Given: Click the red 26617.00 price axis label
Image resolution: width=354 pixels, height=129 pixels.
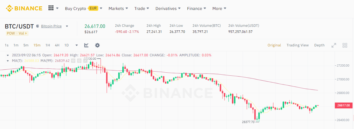Looking at the screenshot, I should (343, 105).
